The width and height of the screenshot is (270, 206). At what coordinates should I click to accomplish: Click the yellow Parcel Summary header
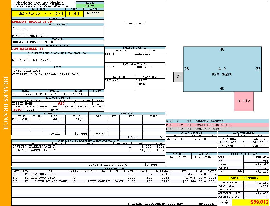(243, 178)
